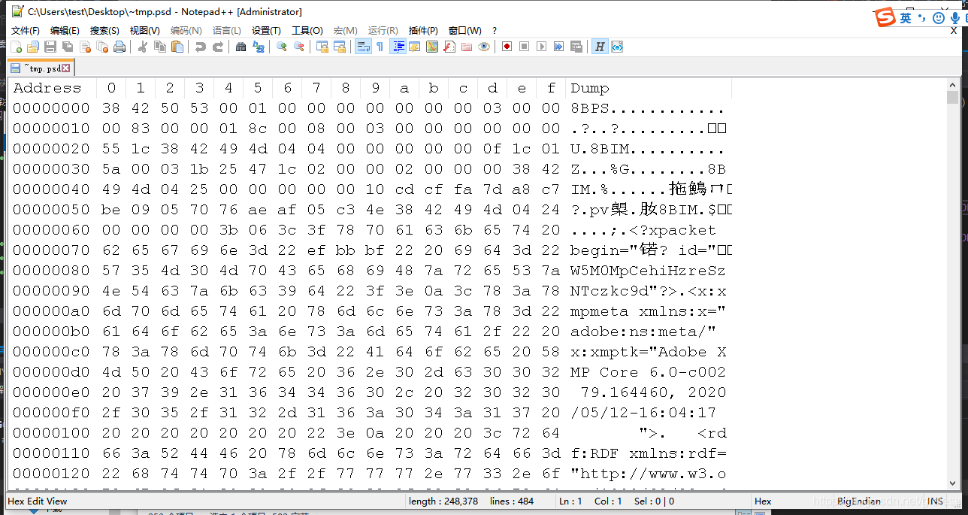
Task: Click the Save recorded macro icon
Action: (x=576, y=47)
